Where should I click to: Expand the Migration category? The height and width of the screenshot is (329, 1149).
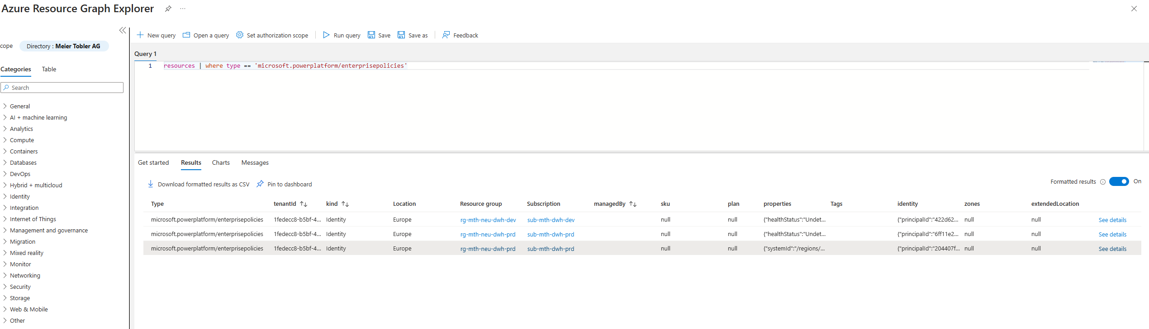[5, 241]
